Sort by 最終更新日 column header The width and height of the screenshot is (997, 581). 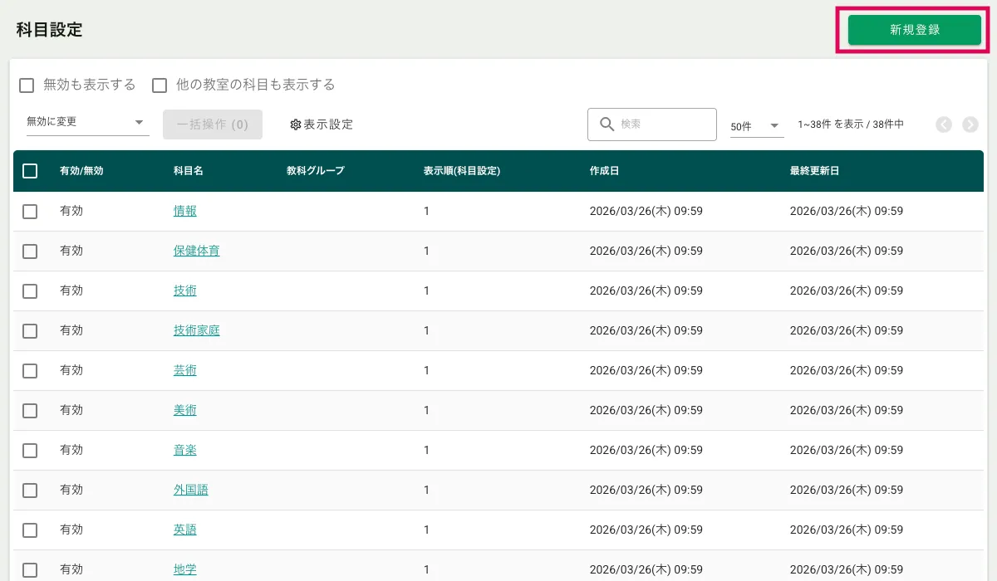(x=814, y=171)
